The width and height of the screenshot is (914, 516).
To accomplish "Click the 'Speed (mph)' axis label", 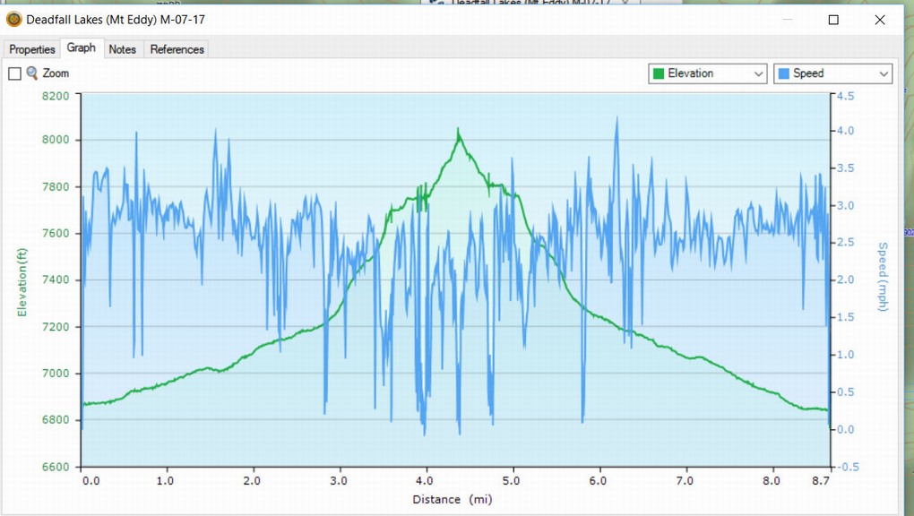I will click(882, 277).
